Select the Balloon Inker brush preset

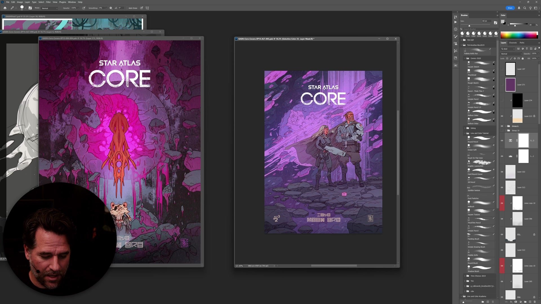click(481, 112)
